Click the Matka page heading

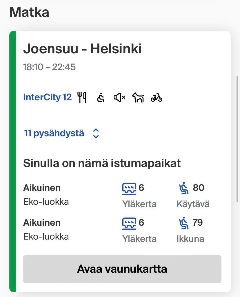pos(29,12)
